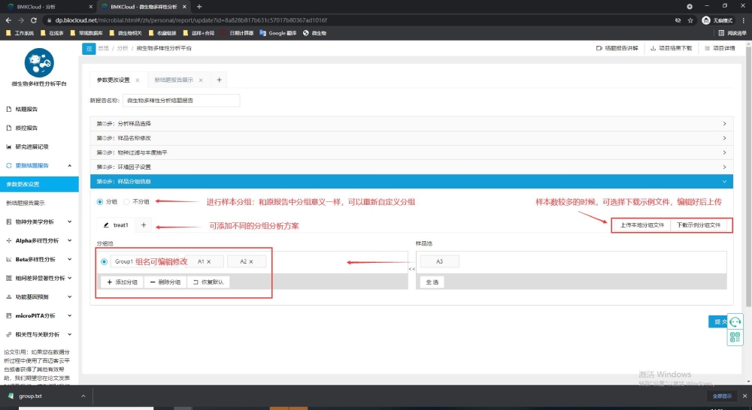Select the Group1 radio button
This screenshot has width=752, height=410.
tap(104, 261)
